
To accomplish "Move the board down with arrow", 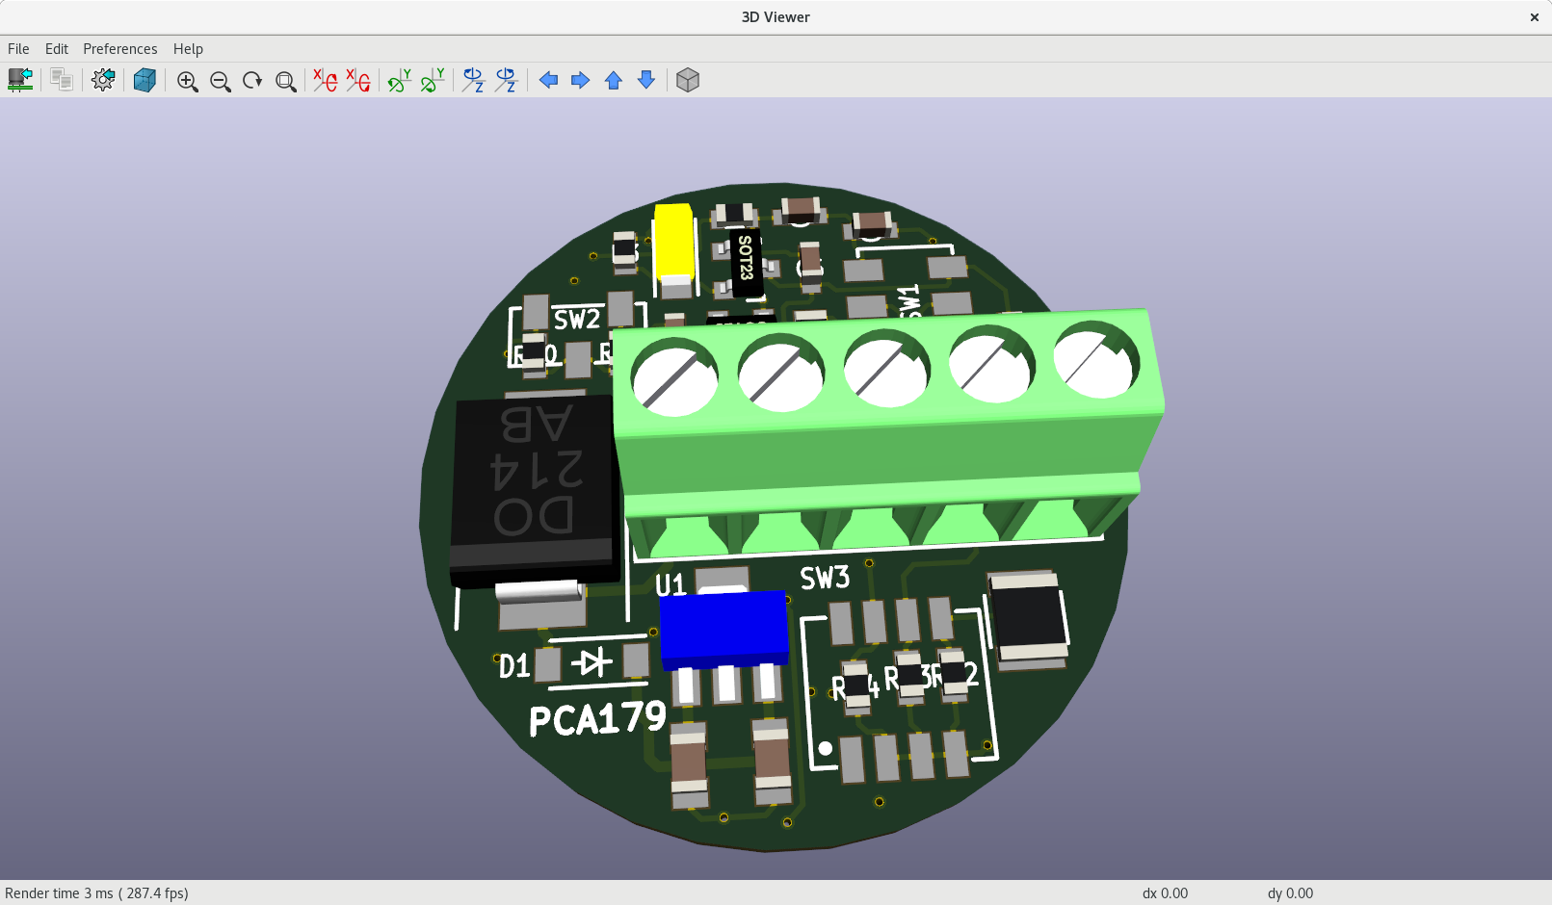I will point(646,81).
